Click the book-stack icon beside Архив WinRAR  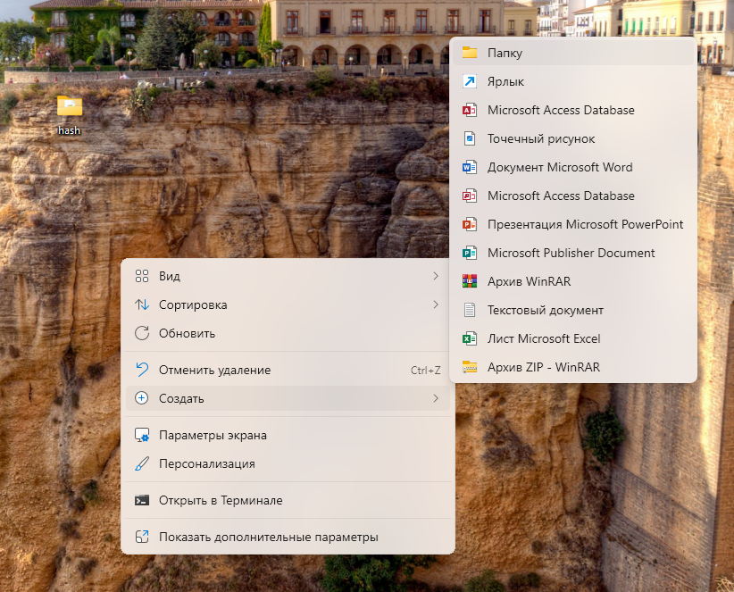pos(470,281)
